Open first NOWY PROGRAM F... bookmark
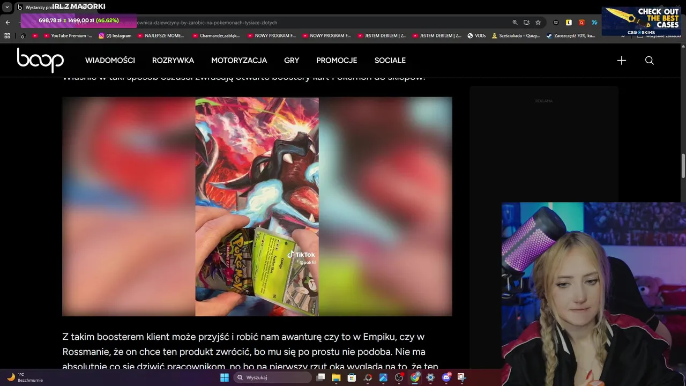The height and width of the screenshot is (386, 686). pyautogui.click(x=271, y=36)
